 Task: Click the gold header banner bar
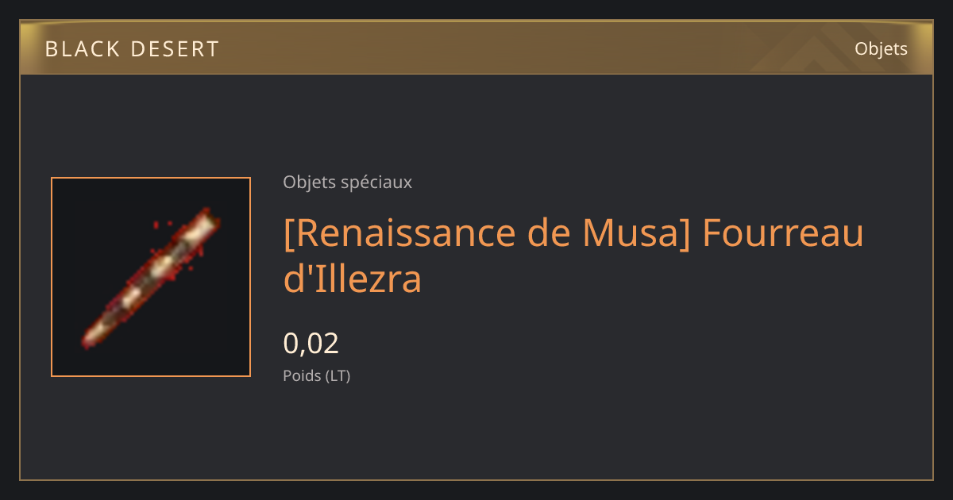tap(476, 48)
